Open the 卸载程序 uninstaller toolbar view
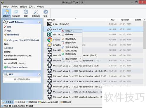The height and width of the screenshot is (108, 146). tap(7, 13)
